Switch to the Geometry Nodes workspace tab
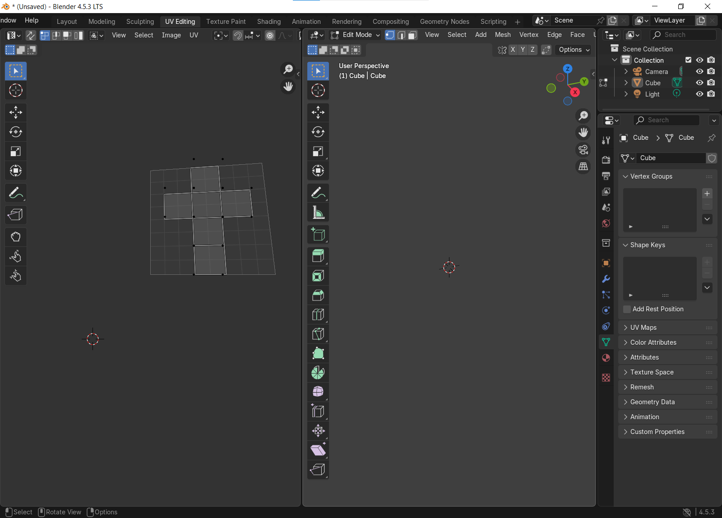Screen dimensions: 722x518 444,21
